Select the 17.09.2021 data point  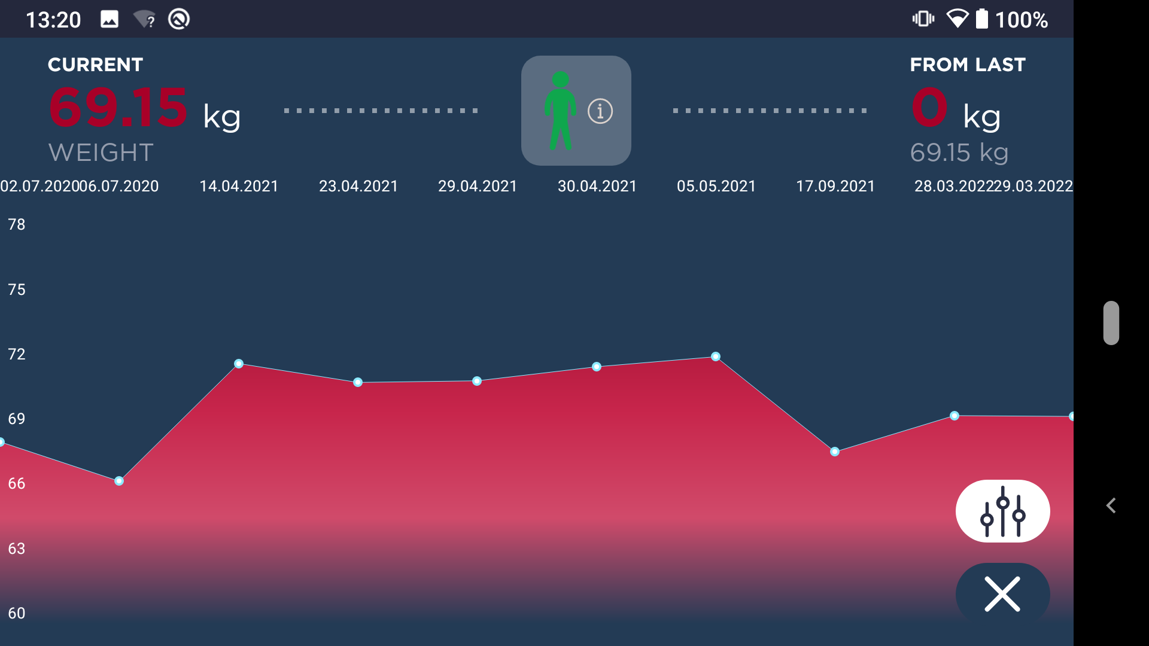point(835,452)
